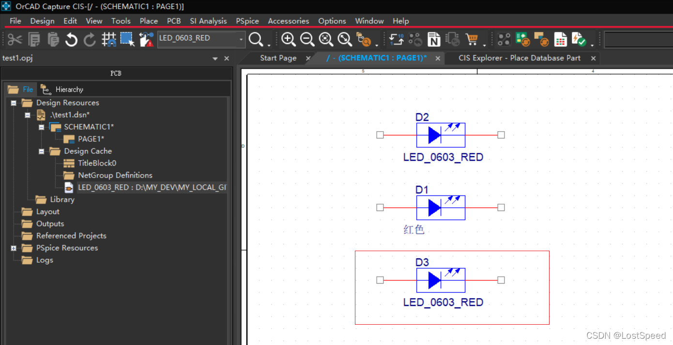The image size is (673, 345).
Task: Open the shopping cart icon in toolbar
Action: tap(471, 39)
